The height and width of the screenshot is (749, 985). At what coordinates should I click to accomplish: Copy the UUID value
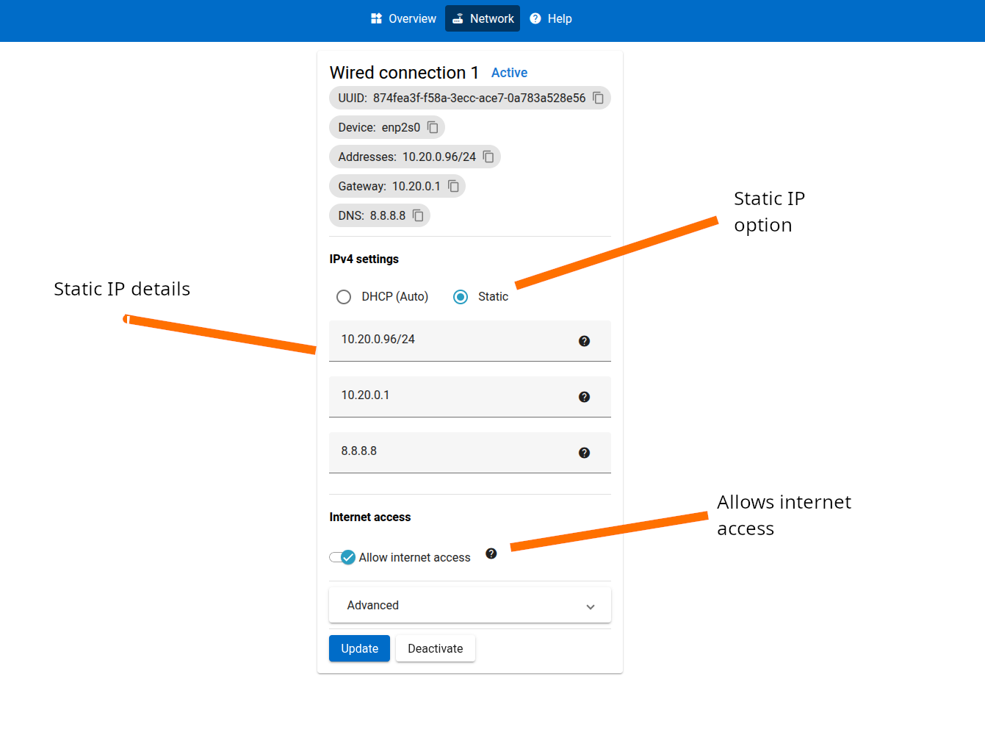click(598, 98)
